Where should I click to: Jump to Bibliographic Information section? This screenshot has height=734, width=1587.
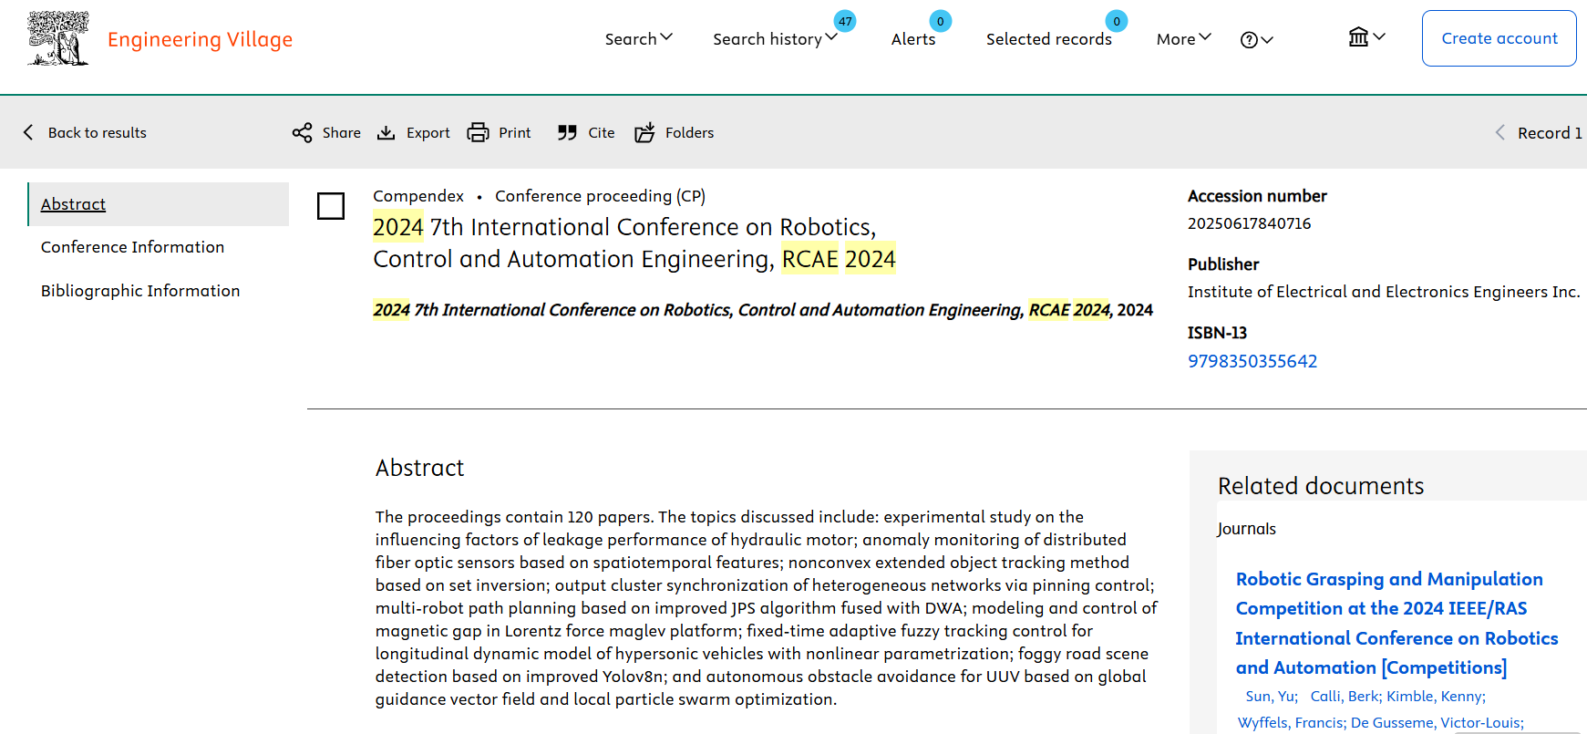pos(140,291)
